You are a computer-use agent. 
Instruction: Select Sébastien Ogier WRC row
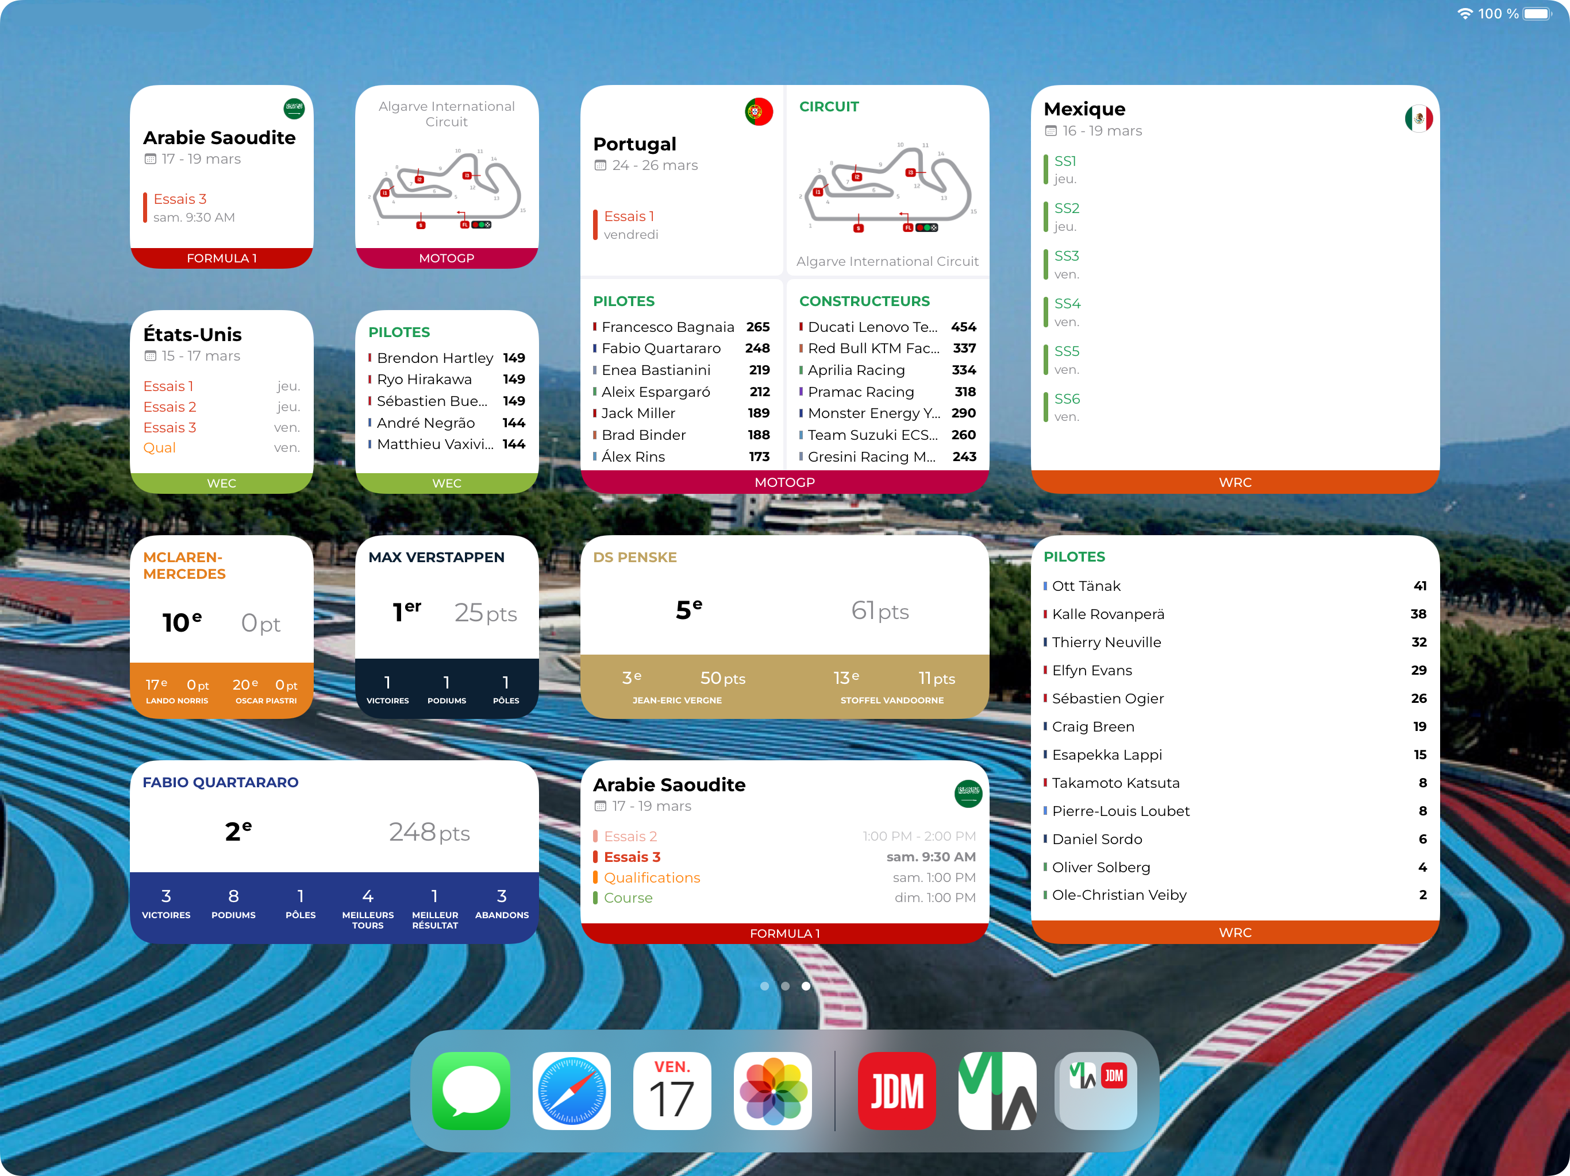[1235, 699]
